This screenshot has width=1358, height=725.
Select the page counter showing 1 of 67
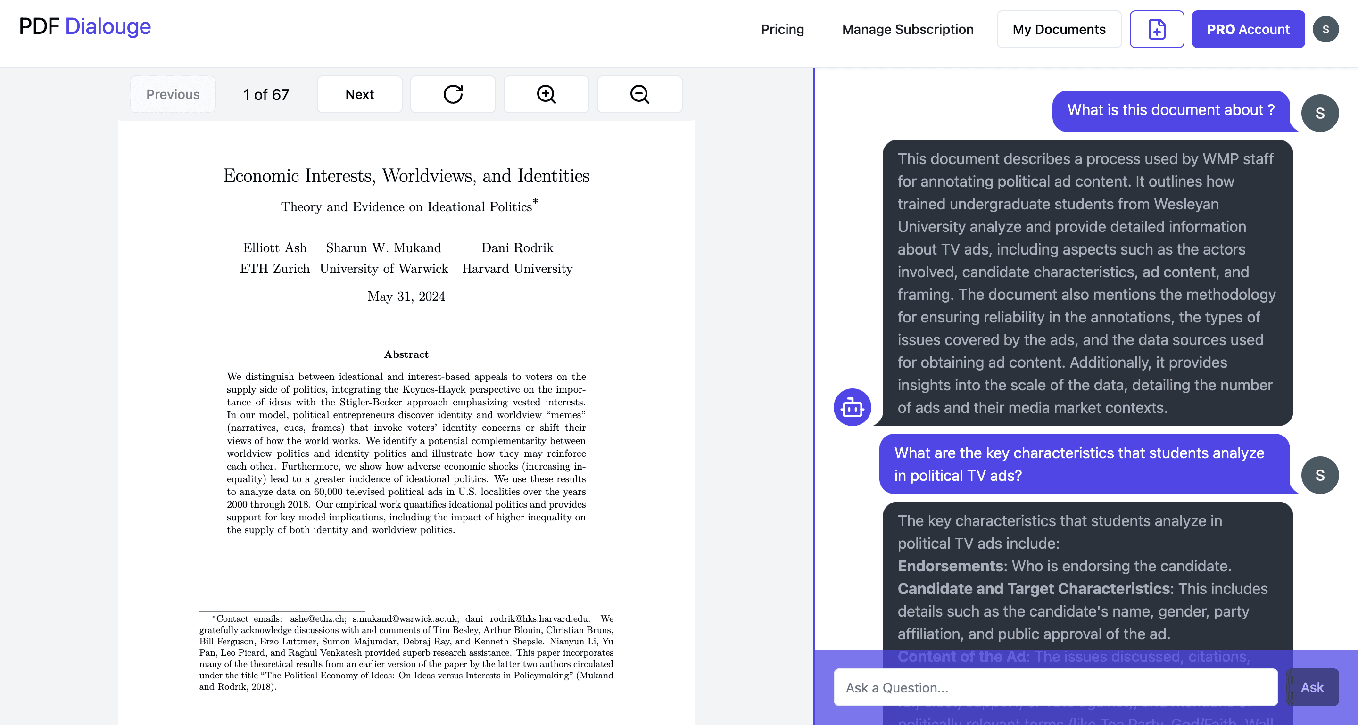(x=265, y=94)
